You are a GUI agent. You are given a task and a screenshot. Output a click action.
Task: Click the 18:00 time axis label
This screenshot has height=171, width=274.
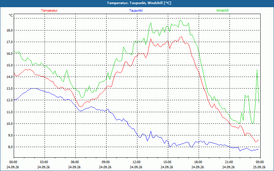(x=199, y=162)
